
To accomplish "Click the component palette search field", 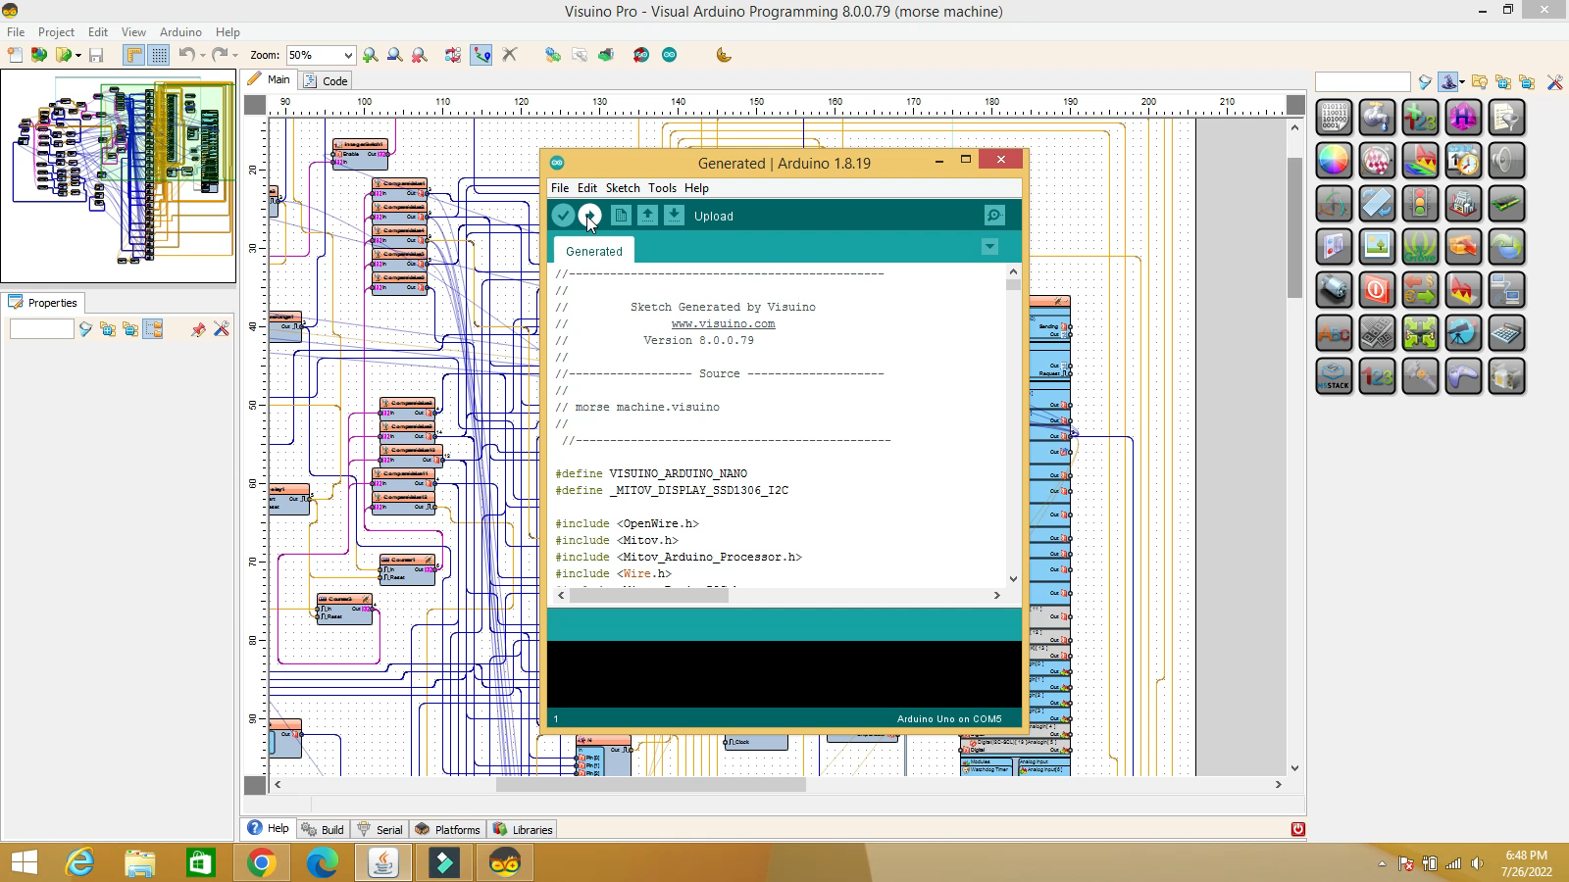I will (1362, 82).
